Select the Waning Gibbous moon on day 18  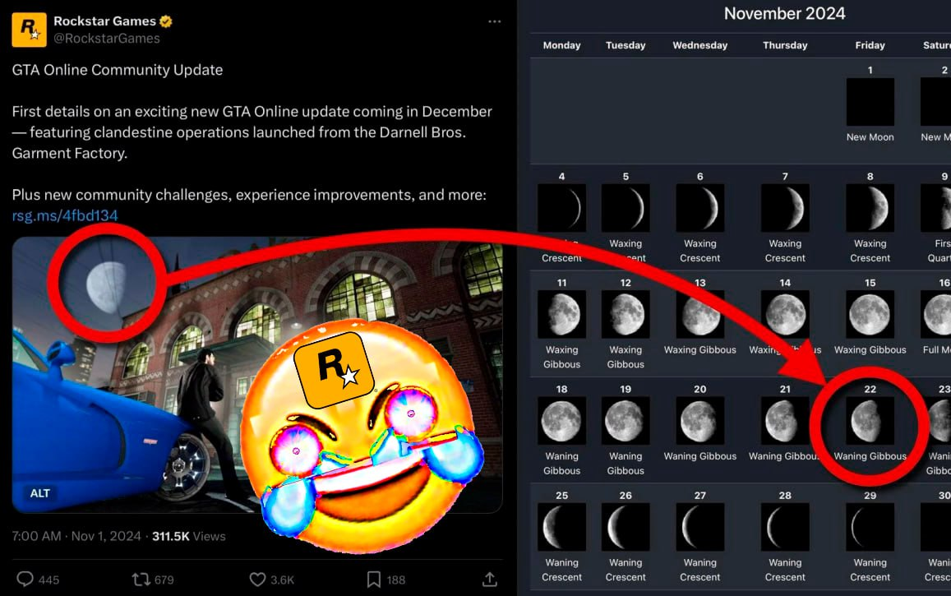[x=561, y=421]
